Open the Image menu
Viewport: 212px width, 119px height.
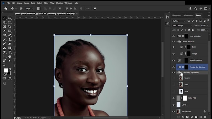pos(20,3)
